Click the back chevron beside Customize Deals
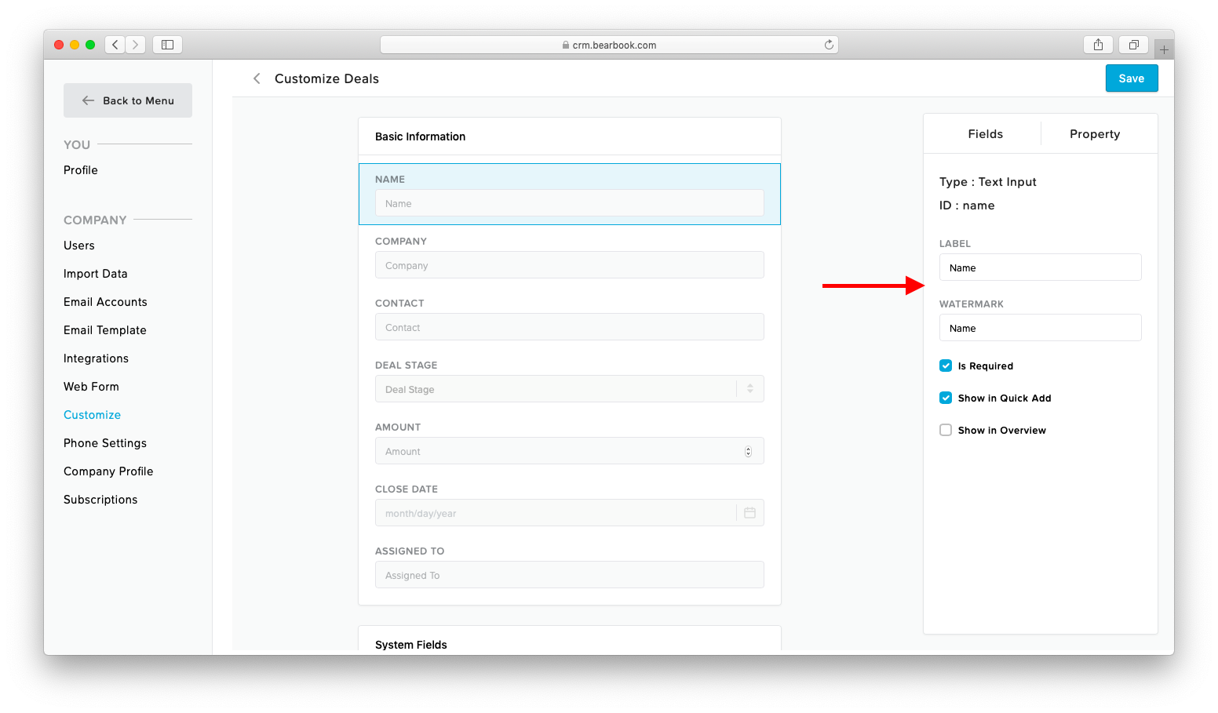This screenshot has width=1218, height=713. [x=257, y=78]
